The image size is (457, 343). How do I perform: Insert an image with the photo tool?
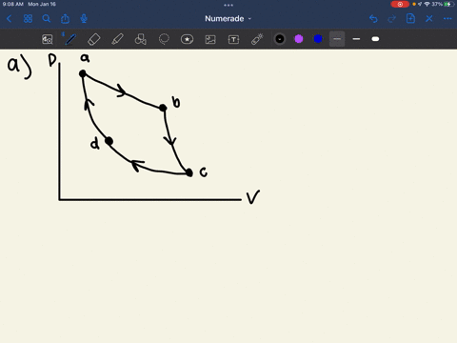(x=210, y=39)
